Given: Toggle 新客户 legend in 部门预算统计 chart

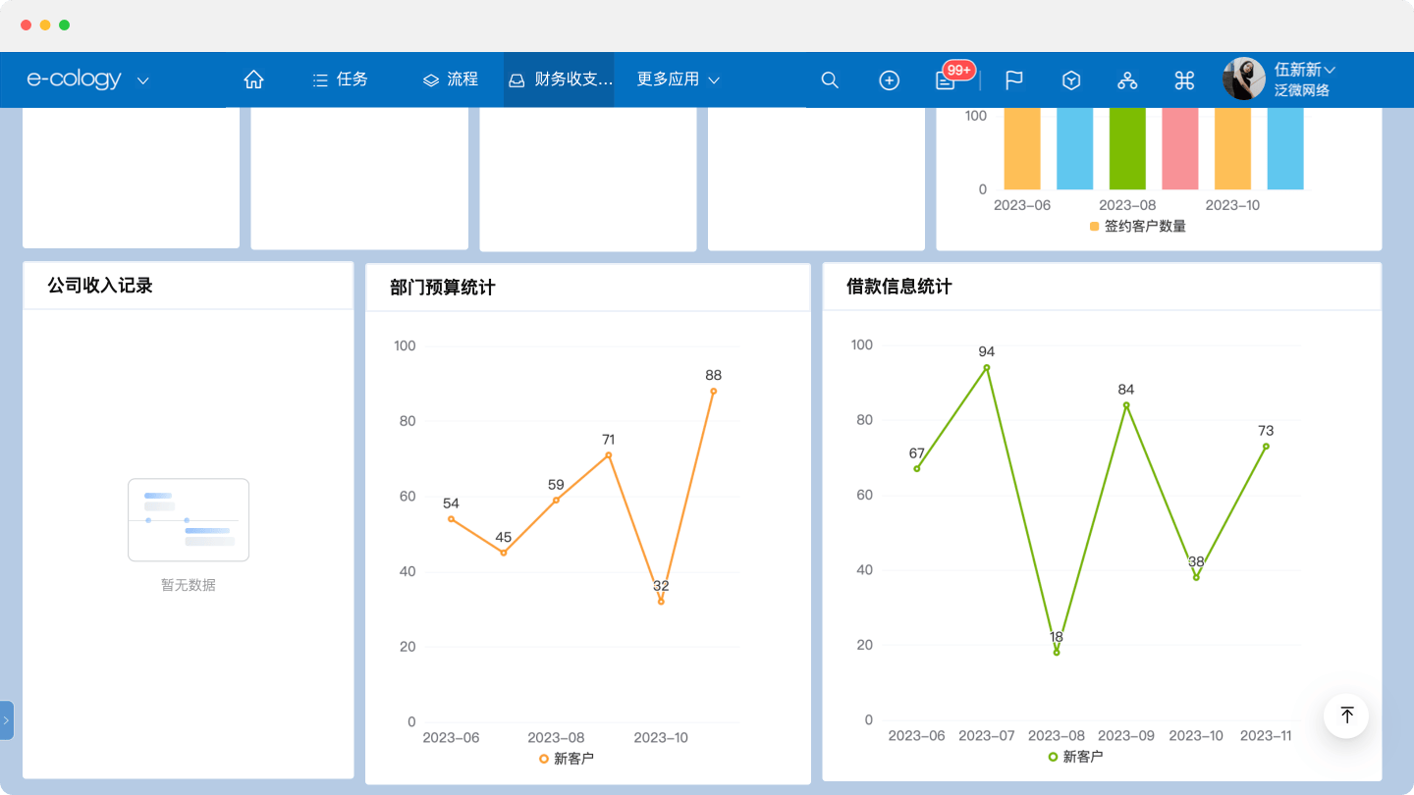Looking at the screenshot, I should pos(567,759).
